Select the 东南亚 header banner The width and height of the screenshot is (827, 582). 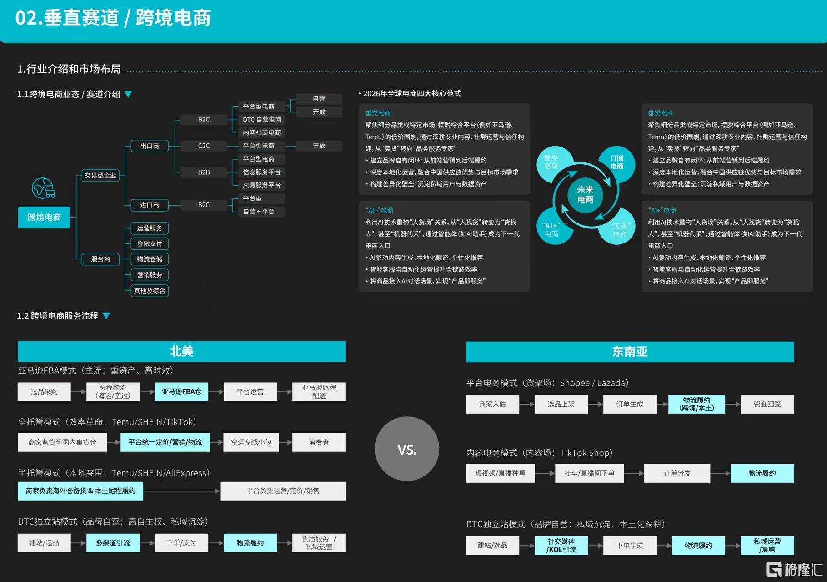tap(630, 352)
